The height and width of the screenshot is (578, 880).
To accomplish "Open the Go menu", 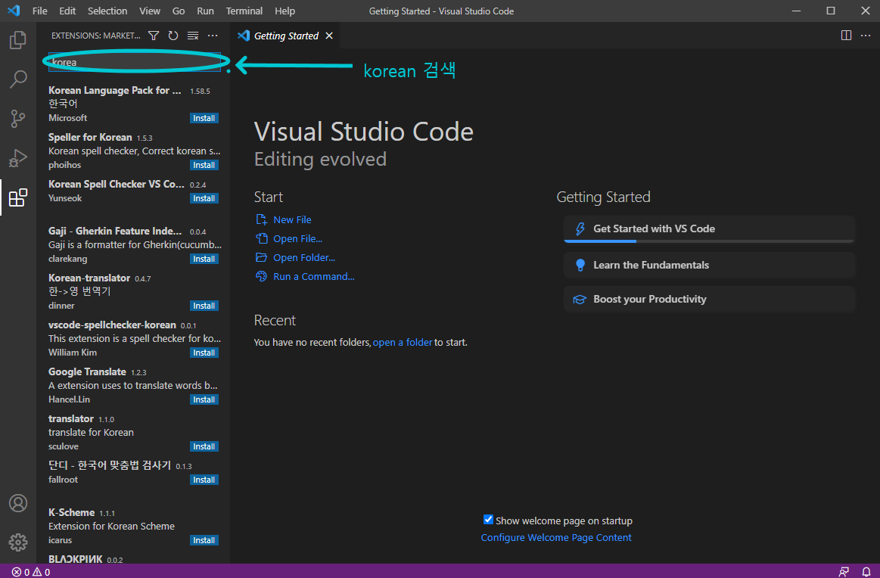I will coord(179,11).
